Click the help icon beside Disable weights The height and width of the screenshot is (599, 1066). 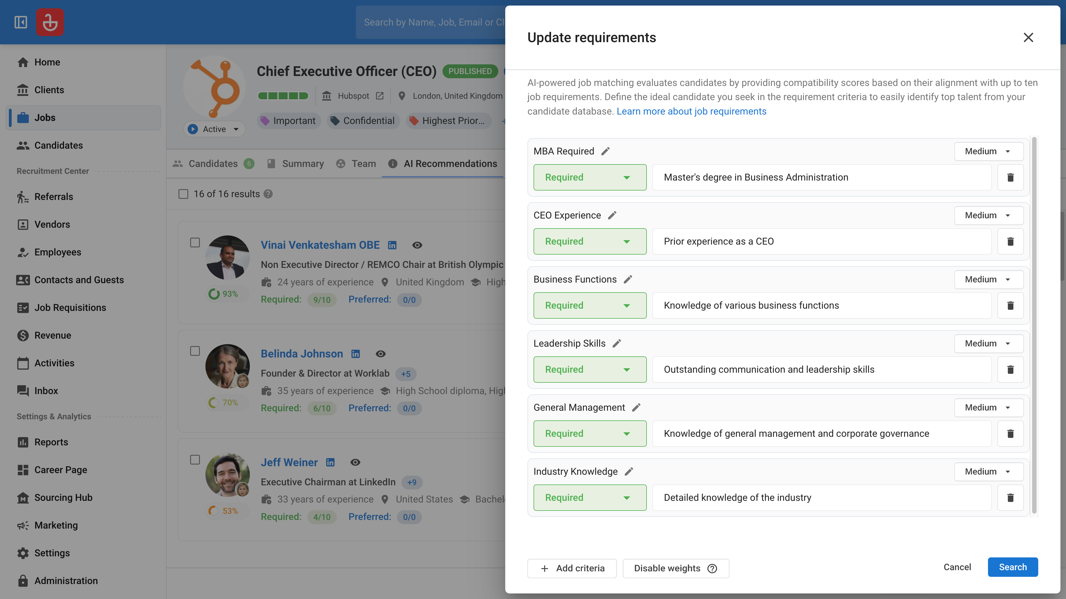(x=712, y=568)
